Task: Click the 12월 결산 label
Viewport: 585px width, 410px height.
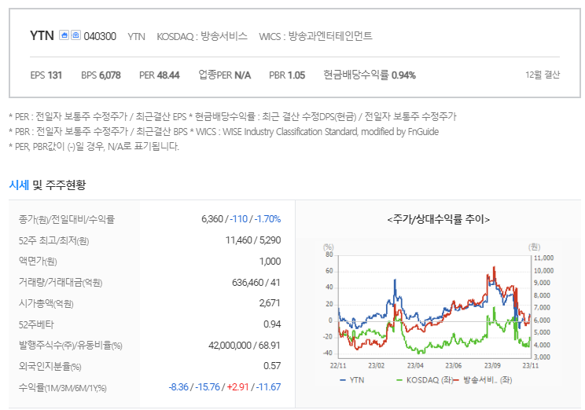Action: (x=543, y=75)
